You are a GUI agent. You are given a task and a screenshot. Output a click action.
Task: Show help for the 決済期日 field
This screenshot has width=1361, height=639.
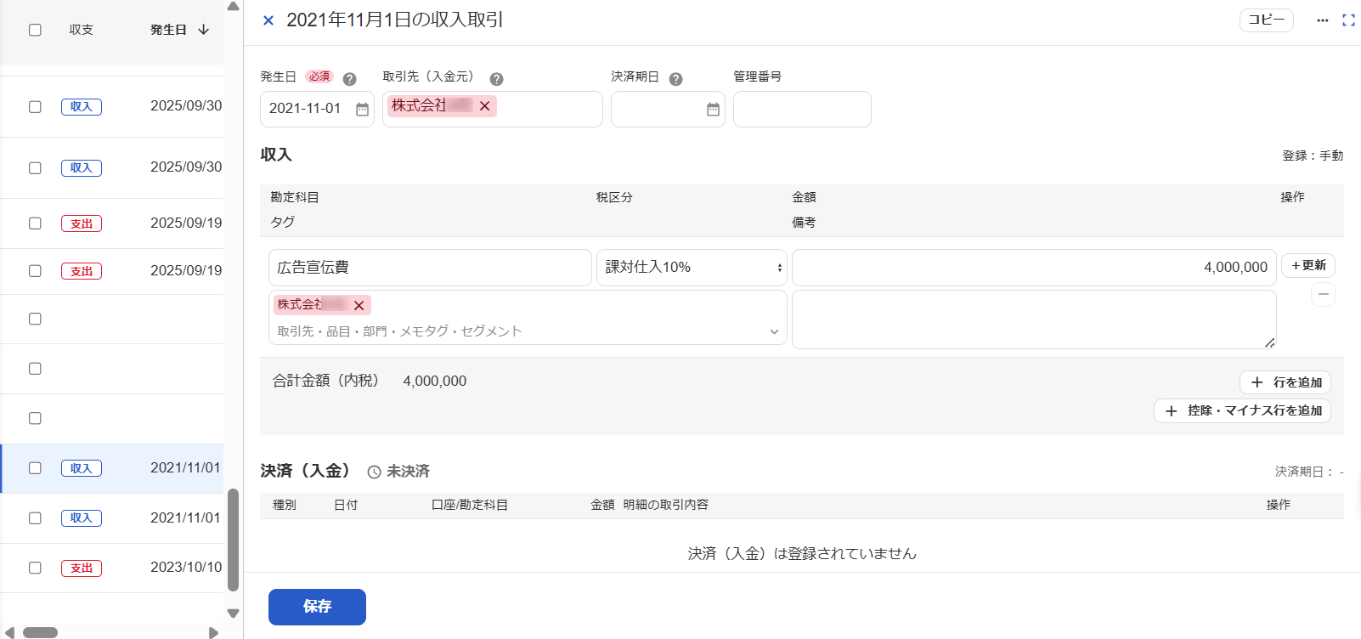pos(676,79)
